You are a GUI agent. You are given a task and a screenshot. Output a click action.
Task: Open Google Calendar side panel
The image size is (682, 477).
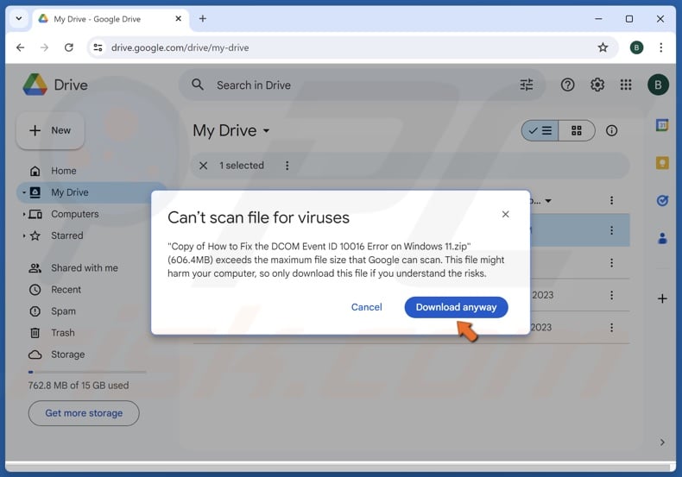(x=662, y=126)
